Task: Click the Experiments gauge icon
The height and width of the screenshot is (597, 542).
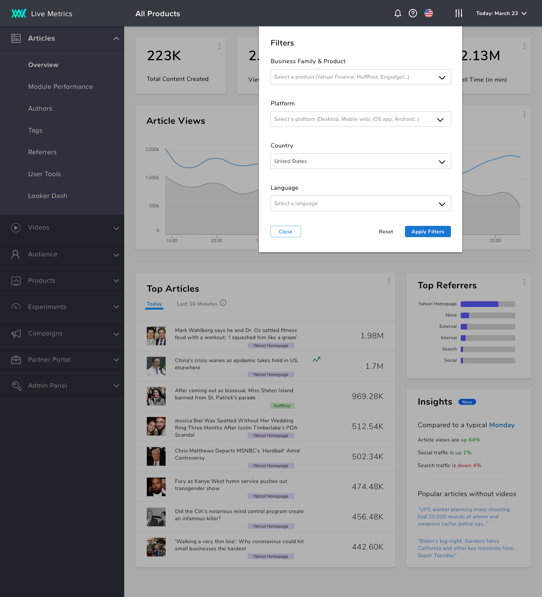Action: tap(16, 307)
